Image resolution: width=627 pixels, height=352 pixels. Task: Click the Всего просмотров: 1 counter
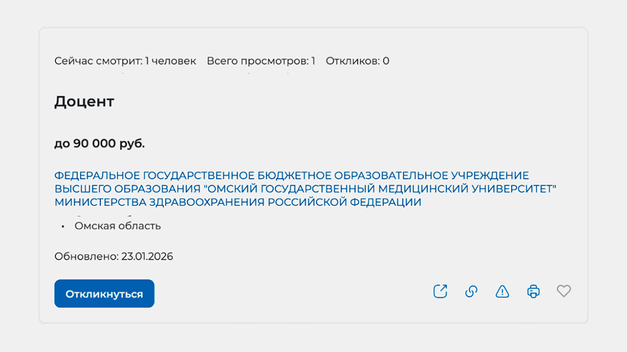(x=261, y=61)
